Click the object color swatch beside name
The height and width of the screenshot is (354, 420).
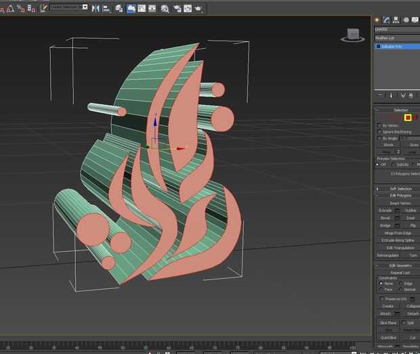(x=418, y=29)
